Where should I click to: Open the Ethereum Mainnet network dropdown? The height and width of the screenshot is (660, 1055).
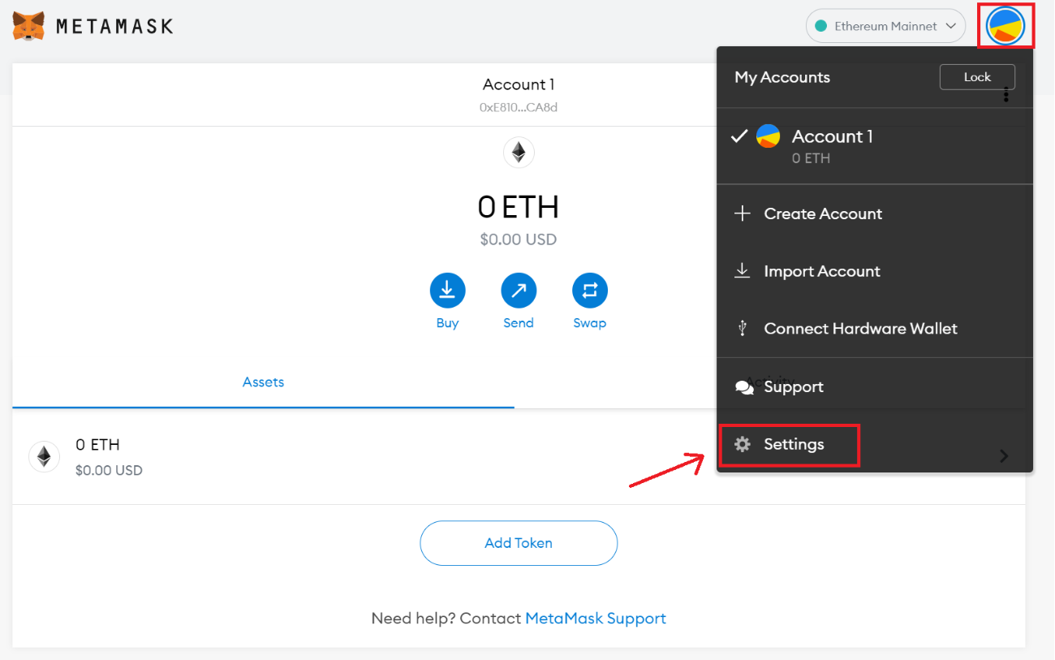[x=885, y=26]
